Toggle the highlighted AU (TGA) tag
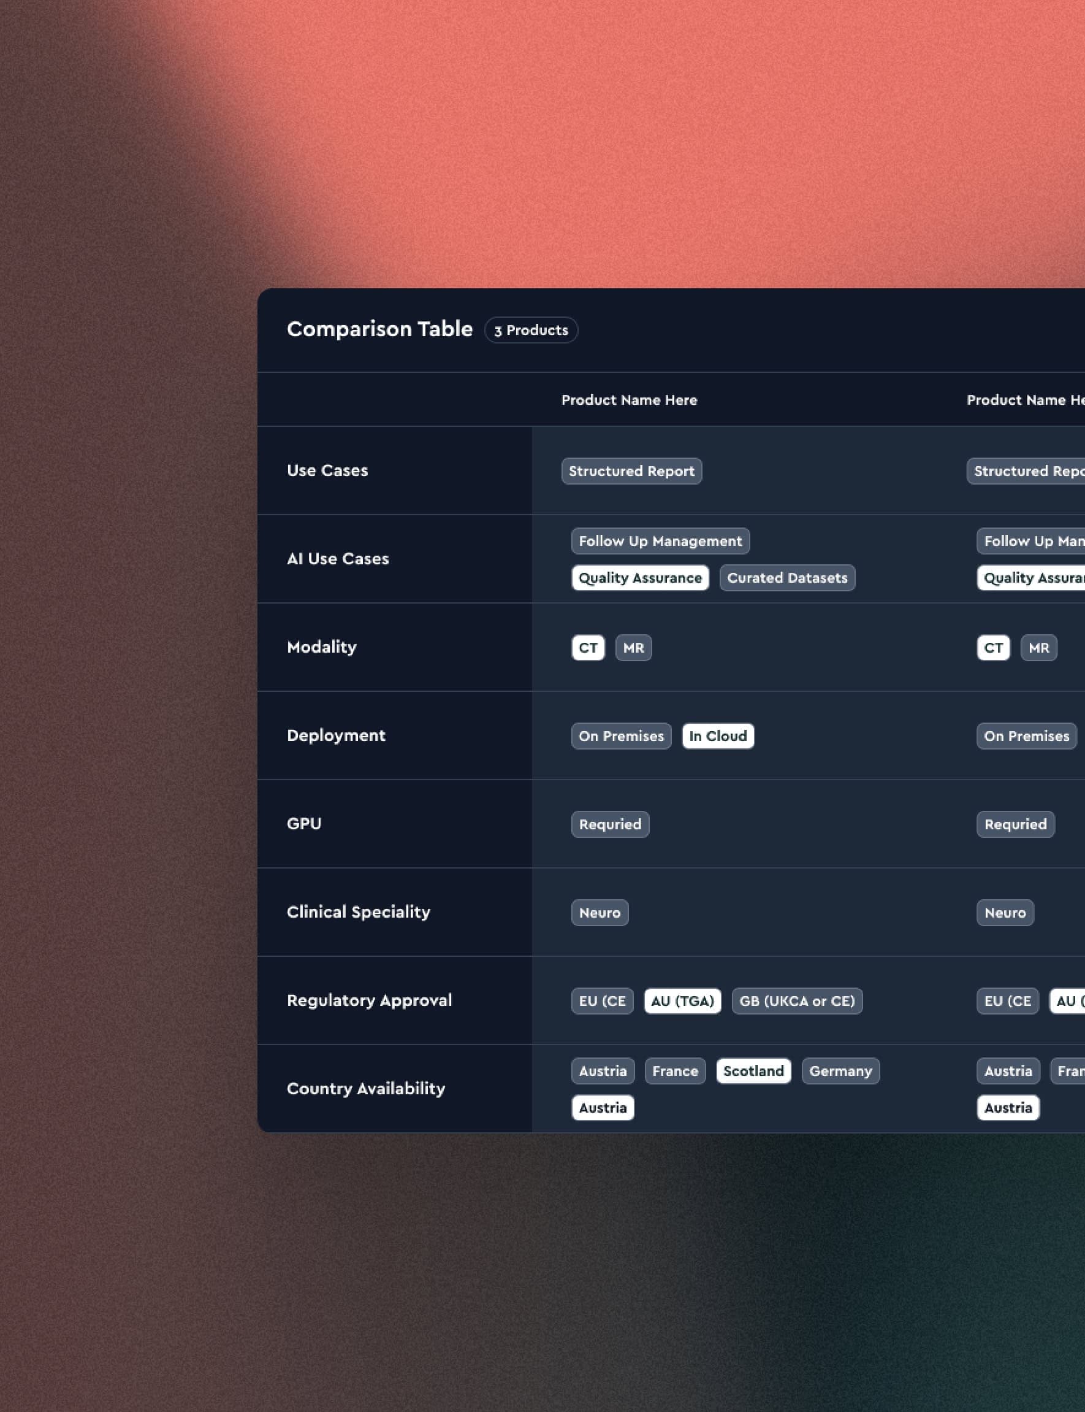This screenshot has width=1085, height=1412. 682,1001
